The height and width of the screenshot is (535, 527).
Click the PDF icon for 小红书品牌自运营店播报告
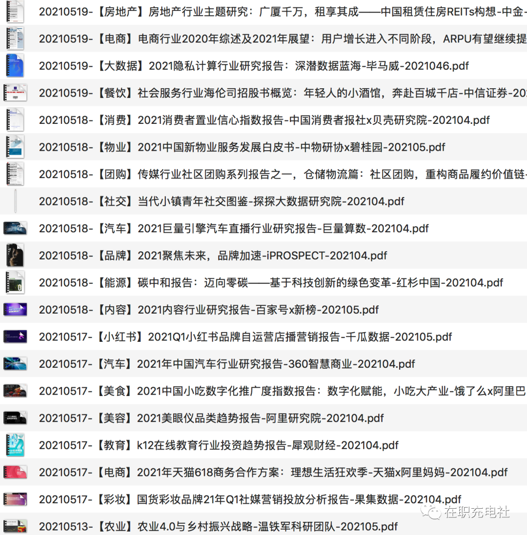(x=15, y=337)
